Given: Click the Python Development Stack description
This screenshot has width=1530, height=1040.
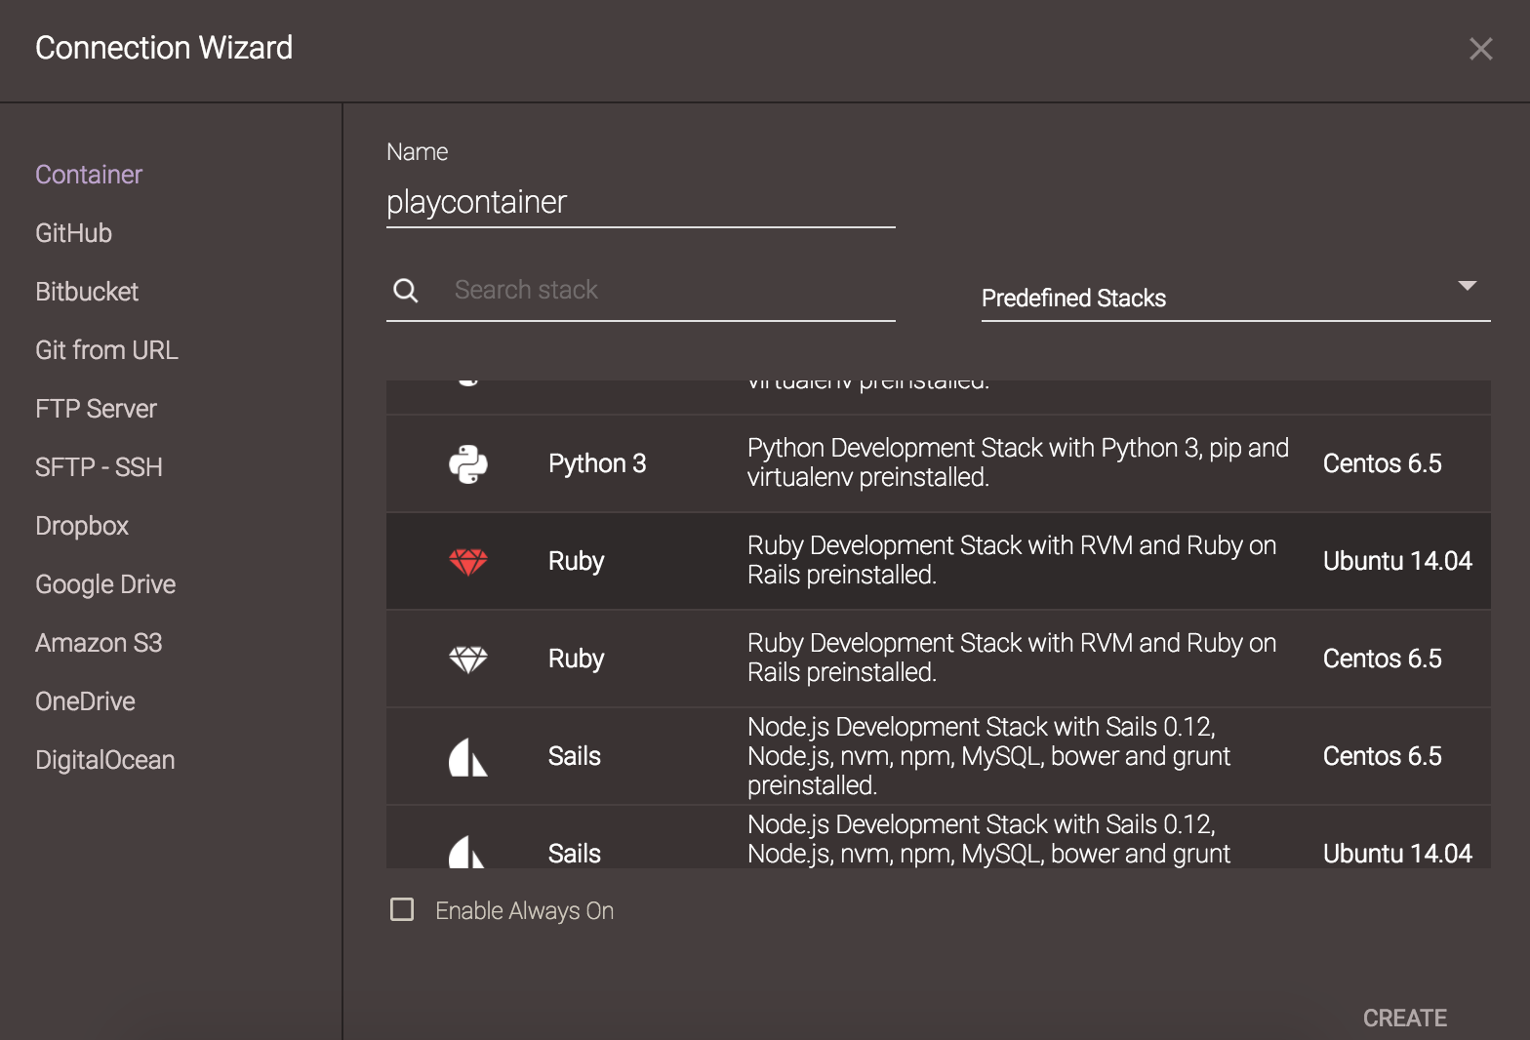Looking at the screenshot, I should coord(1018,462).
